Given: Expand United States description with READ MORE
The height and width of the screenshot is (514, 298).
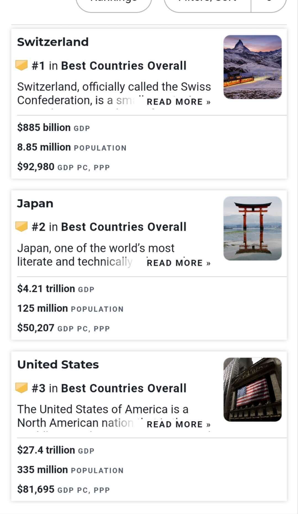Looking at the screenshot, I should (x=178, y=424).
